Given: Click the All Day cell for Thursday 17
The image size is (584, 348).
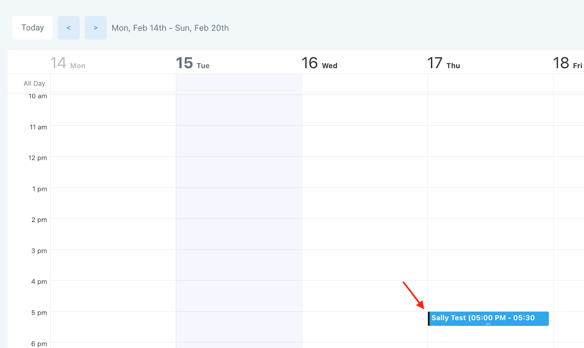Looking at the screenshot, I should [490, 83].
